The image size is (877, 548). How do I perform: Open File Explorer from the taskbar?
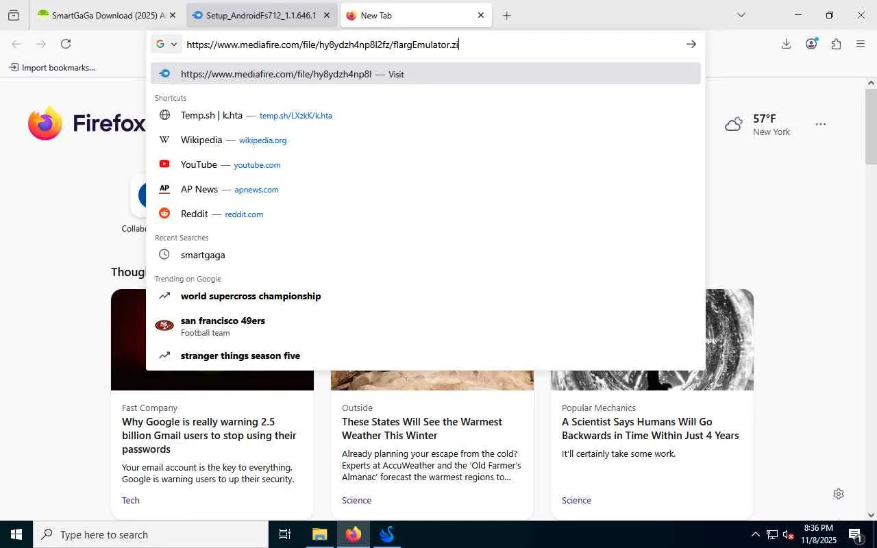point(319,534)
